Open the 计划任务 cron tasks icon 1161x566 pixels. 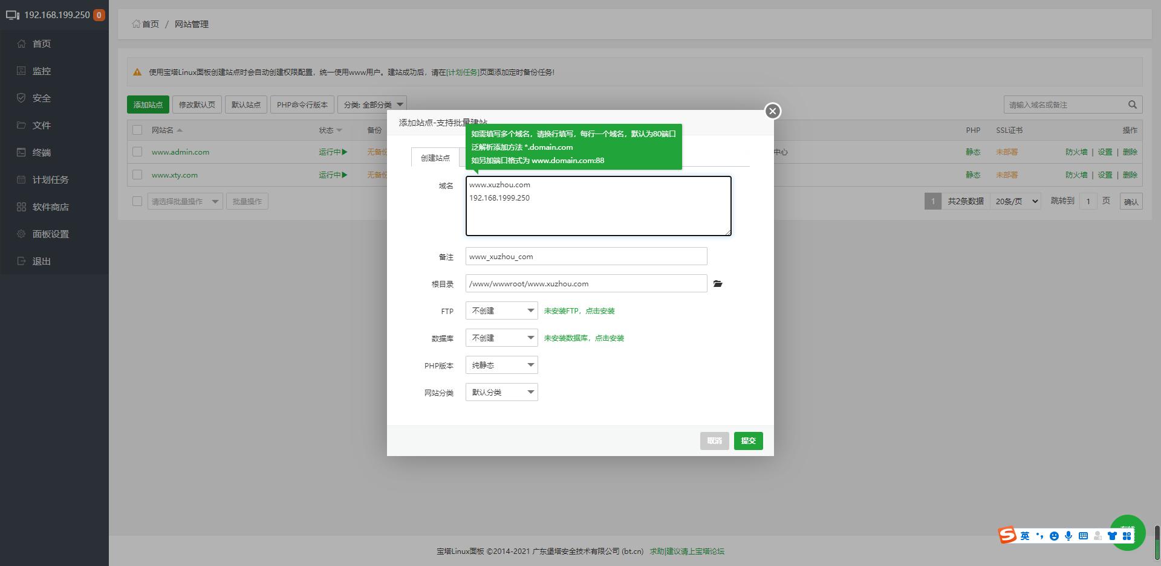[x=21, y=179]
